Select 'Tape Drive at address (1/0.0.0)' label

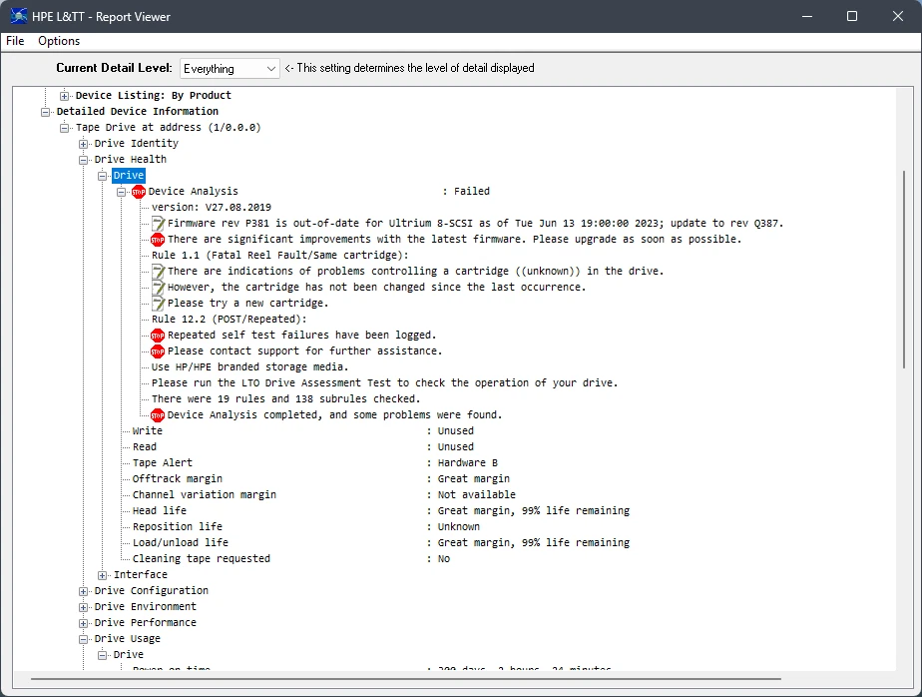169,127
